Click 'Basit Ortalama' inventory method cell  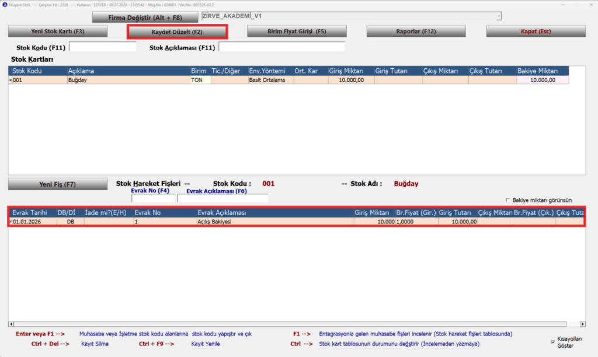coord(271,80)
